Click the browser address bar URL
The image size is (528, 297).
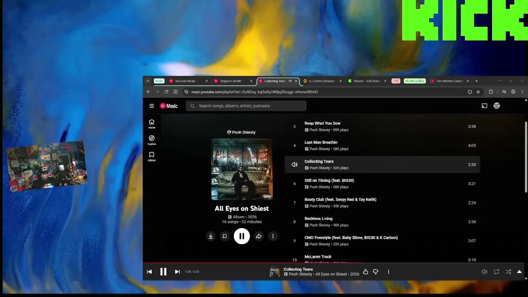(255, 92)
